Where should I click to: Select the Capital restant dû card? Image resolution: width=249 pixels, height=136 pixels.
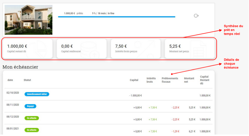click(x=28, y=49)
